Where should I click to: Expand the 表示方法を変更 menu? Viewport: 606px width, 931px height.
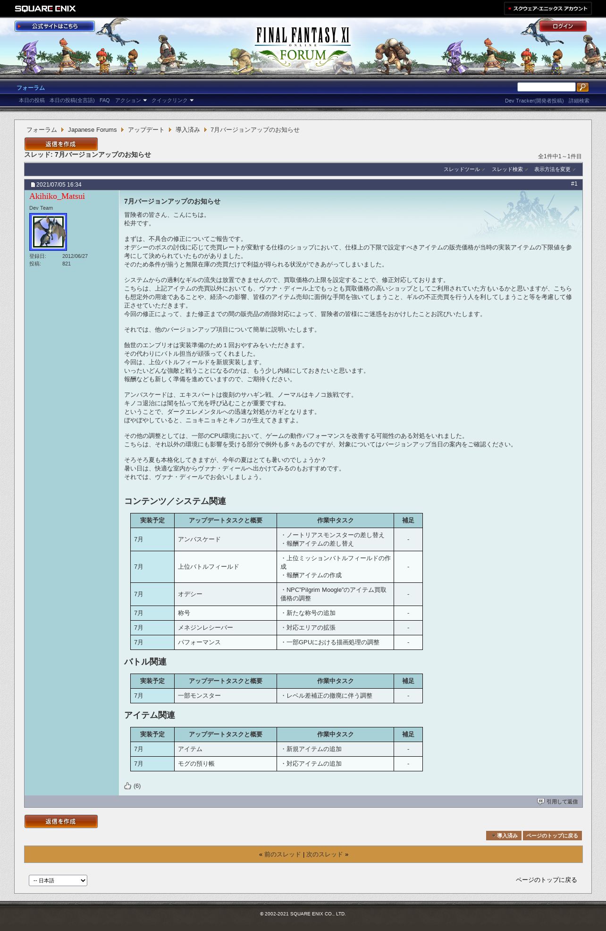coord(555,170)
